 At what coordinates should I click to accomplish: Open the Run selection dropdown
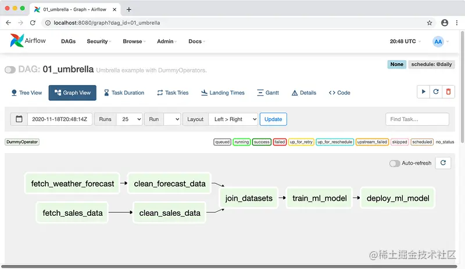pyautogui.click(x=172, y=119)
